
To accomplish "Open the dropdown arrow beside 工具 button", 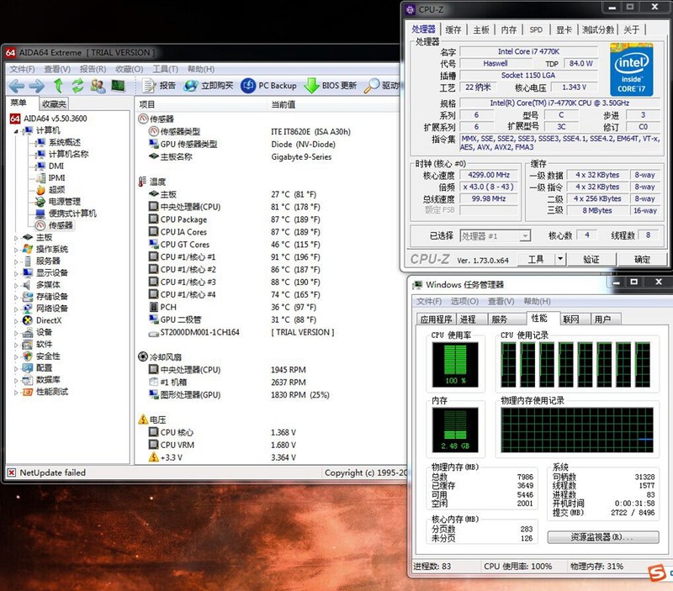I will pos(560,260).
